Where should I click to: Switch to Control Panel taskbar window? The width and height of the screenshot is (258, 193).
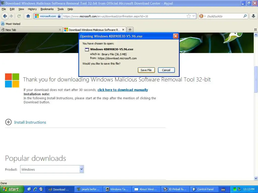[204, 189]
